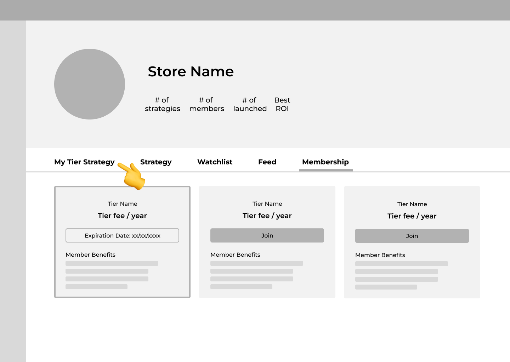Click the # of launched stat
This screenshot has width=510, height=362.
(250, 104)
